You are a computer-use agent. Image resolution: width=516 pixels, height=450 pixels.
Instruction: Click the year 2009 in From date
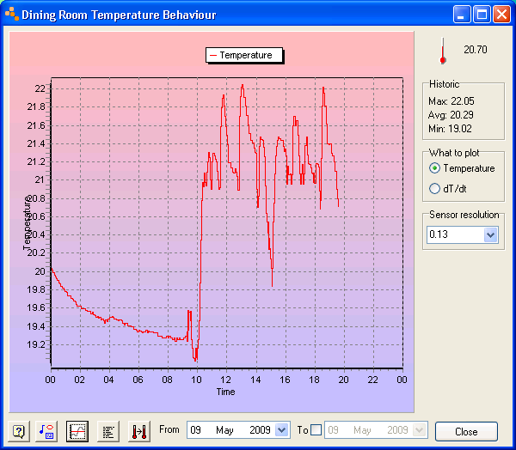pos(260,430)
